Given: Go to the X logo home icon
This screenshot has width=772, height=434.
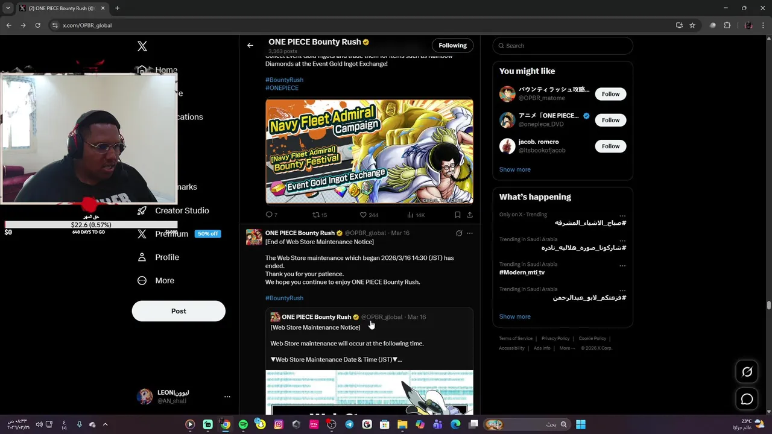Looking at the screenshot, I should (x=142, y=46).
